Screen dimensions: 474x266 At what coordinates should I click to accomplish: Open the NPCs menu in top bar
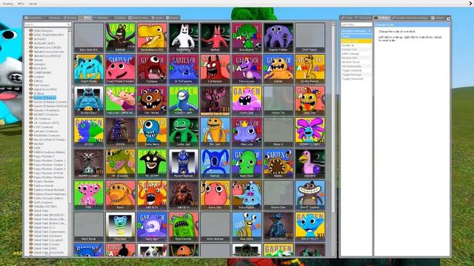21,4
